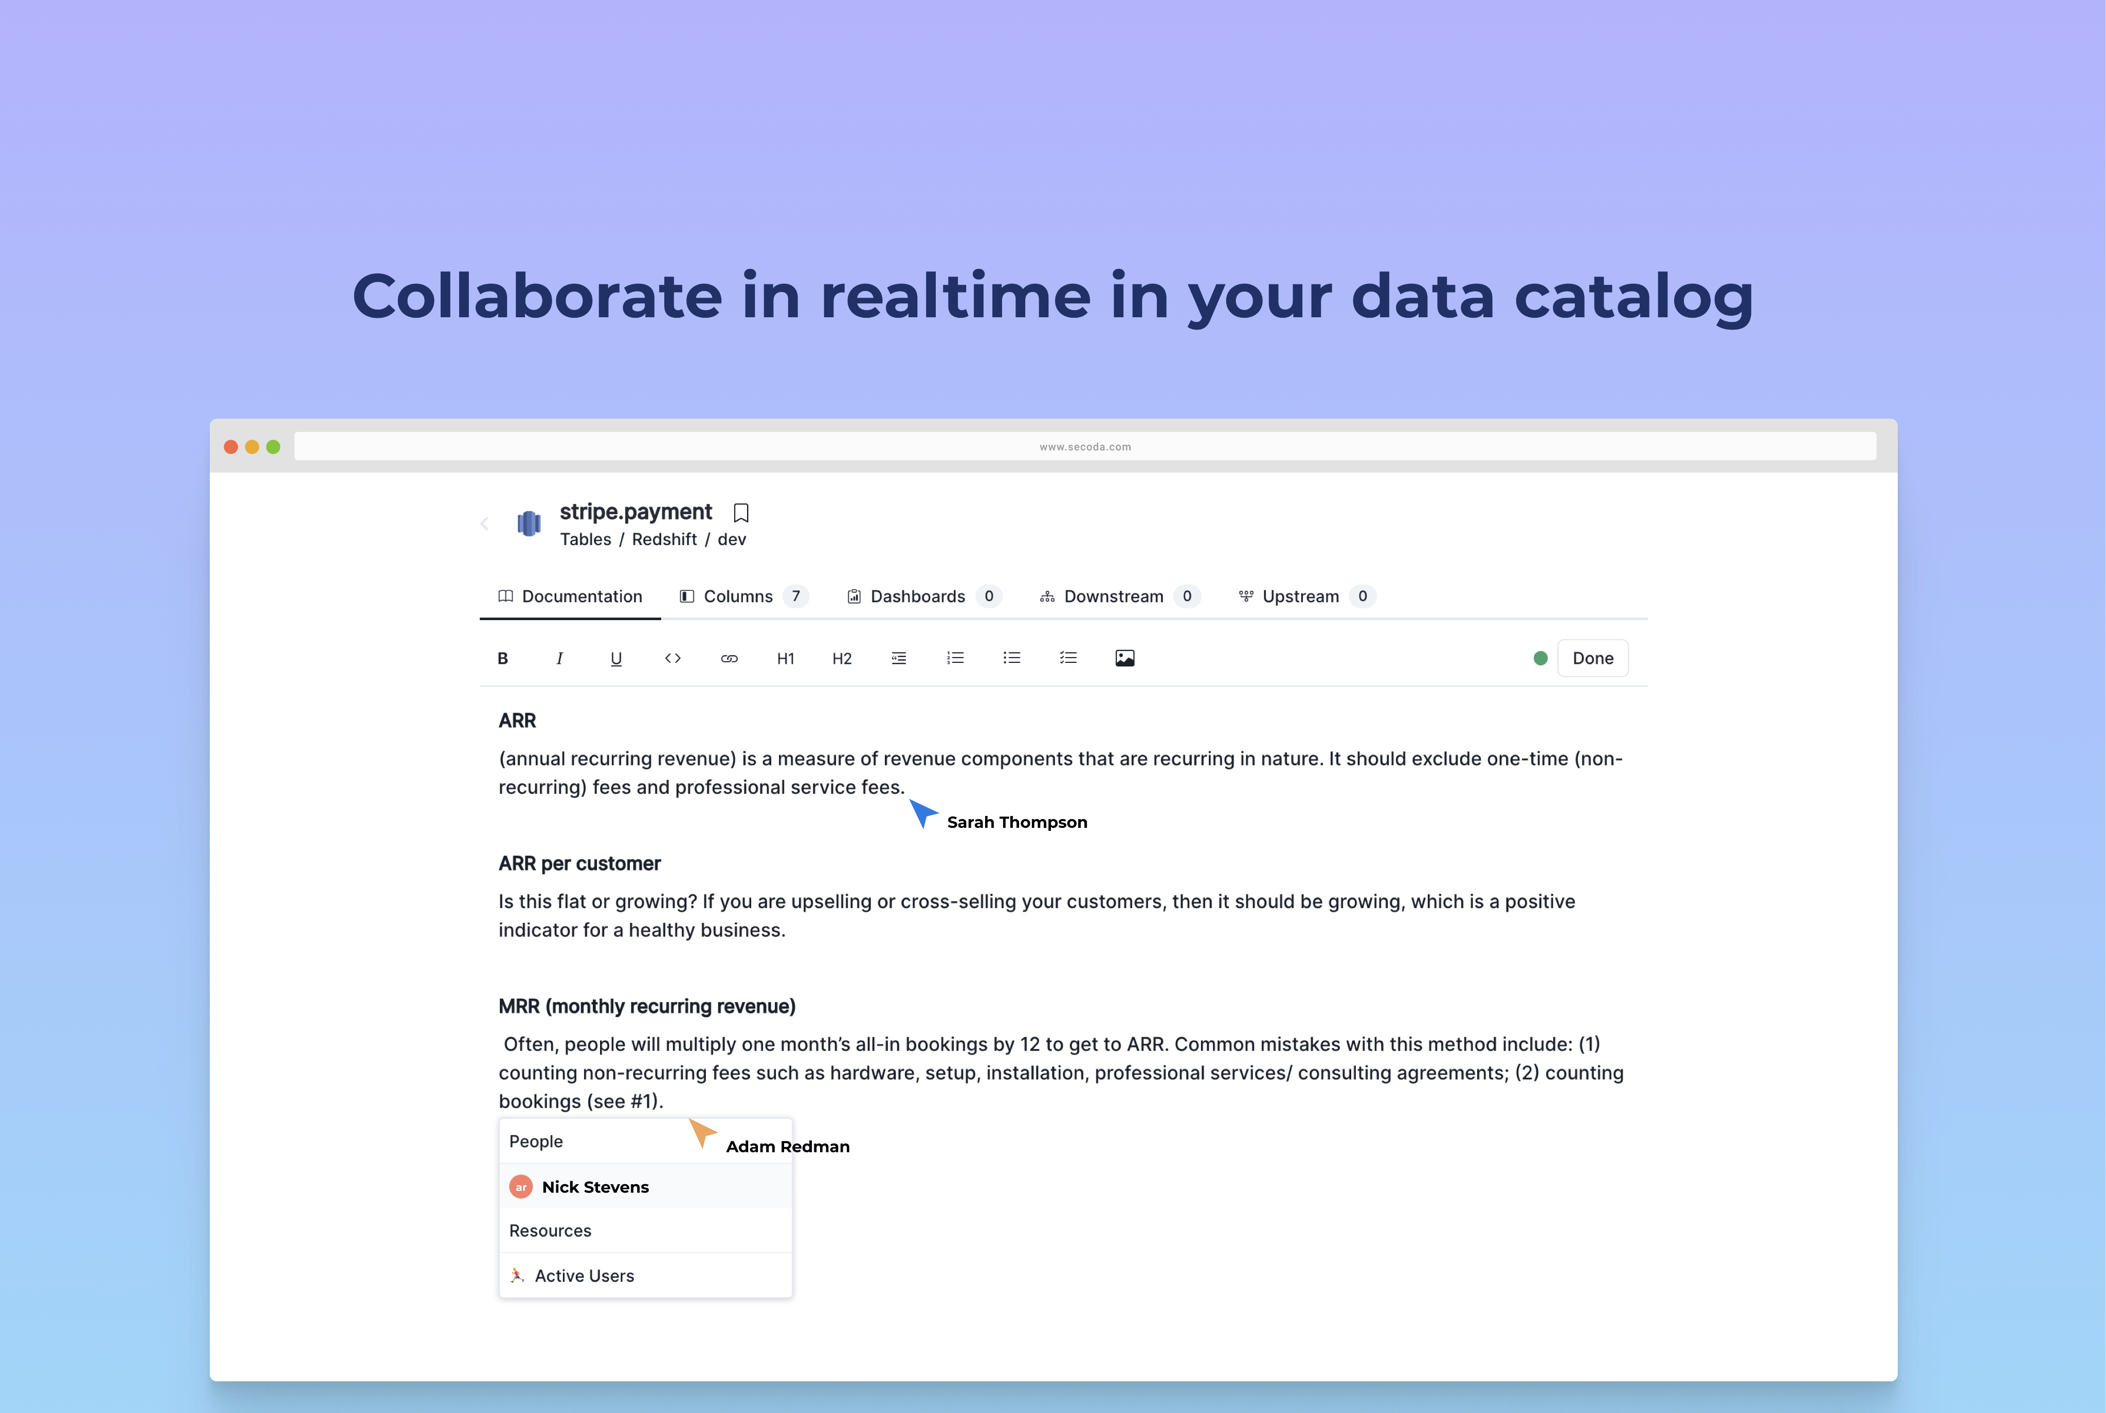This screenshot has width=2106, height=1413.
Task: Apply italic formatting
Action: pyautogui.click(x=559, y=659)
